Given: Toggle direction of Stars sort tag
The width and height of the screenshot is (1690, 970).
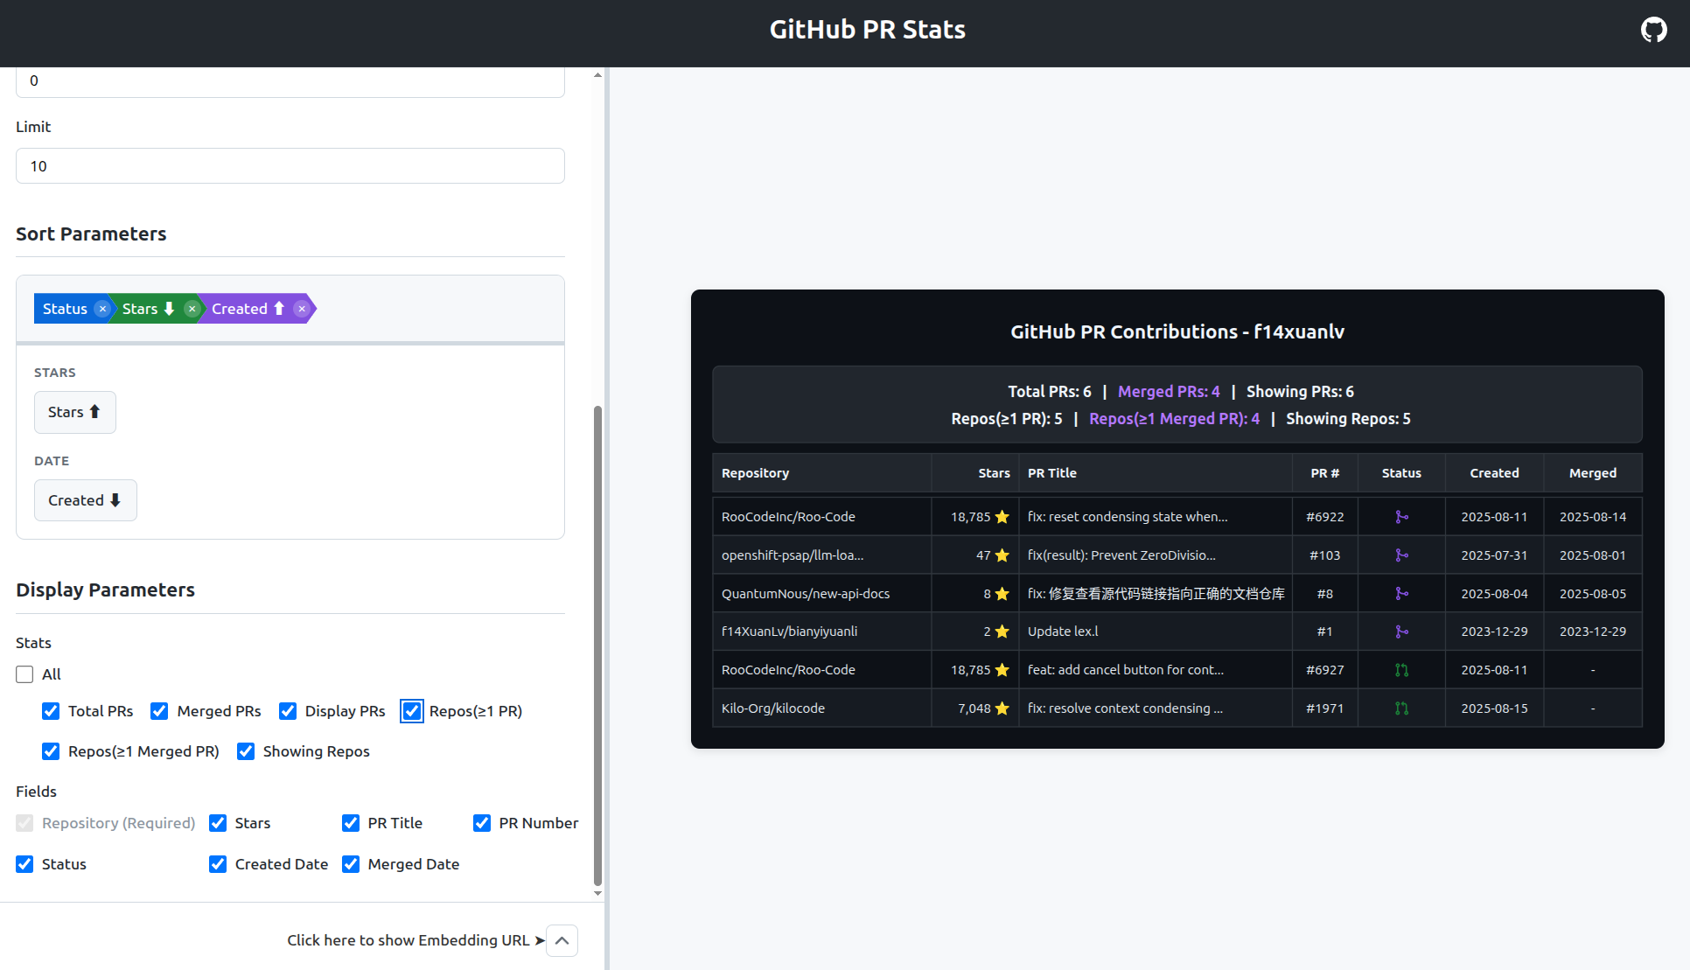Looking at the screenshot, I should point(169,309).
